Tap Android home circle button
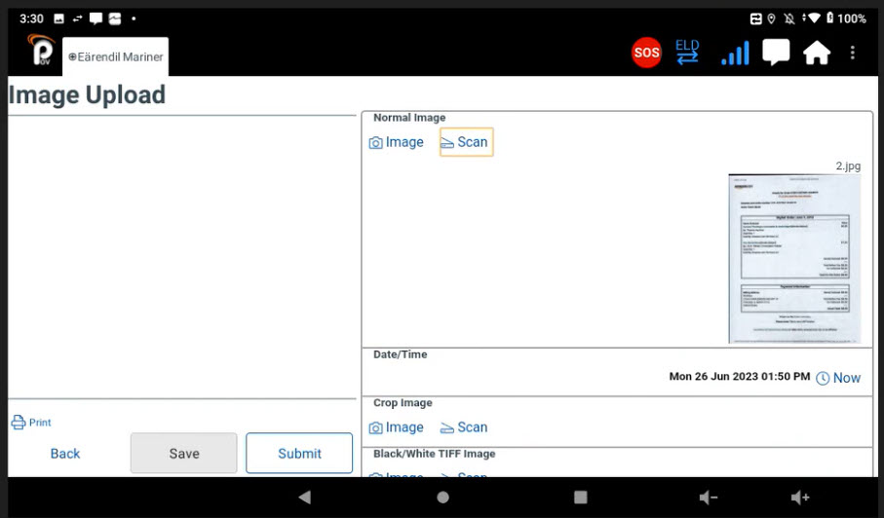This screenshot has width=884, height=518. [x=443, y=498]
